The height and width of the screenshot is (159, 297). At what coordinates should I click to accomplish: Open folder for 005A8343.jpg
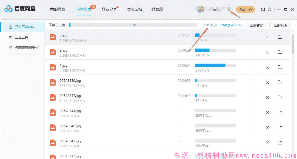pyautogui.click(x=280, y=113)
